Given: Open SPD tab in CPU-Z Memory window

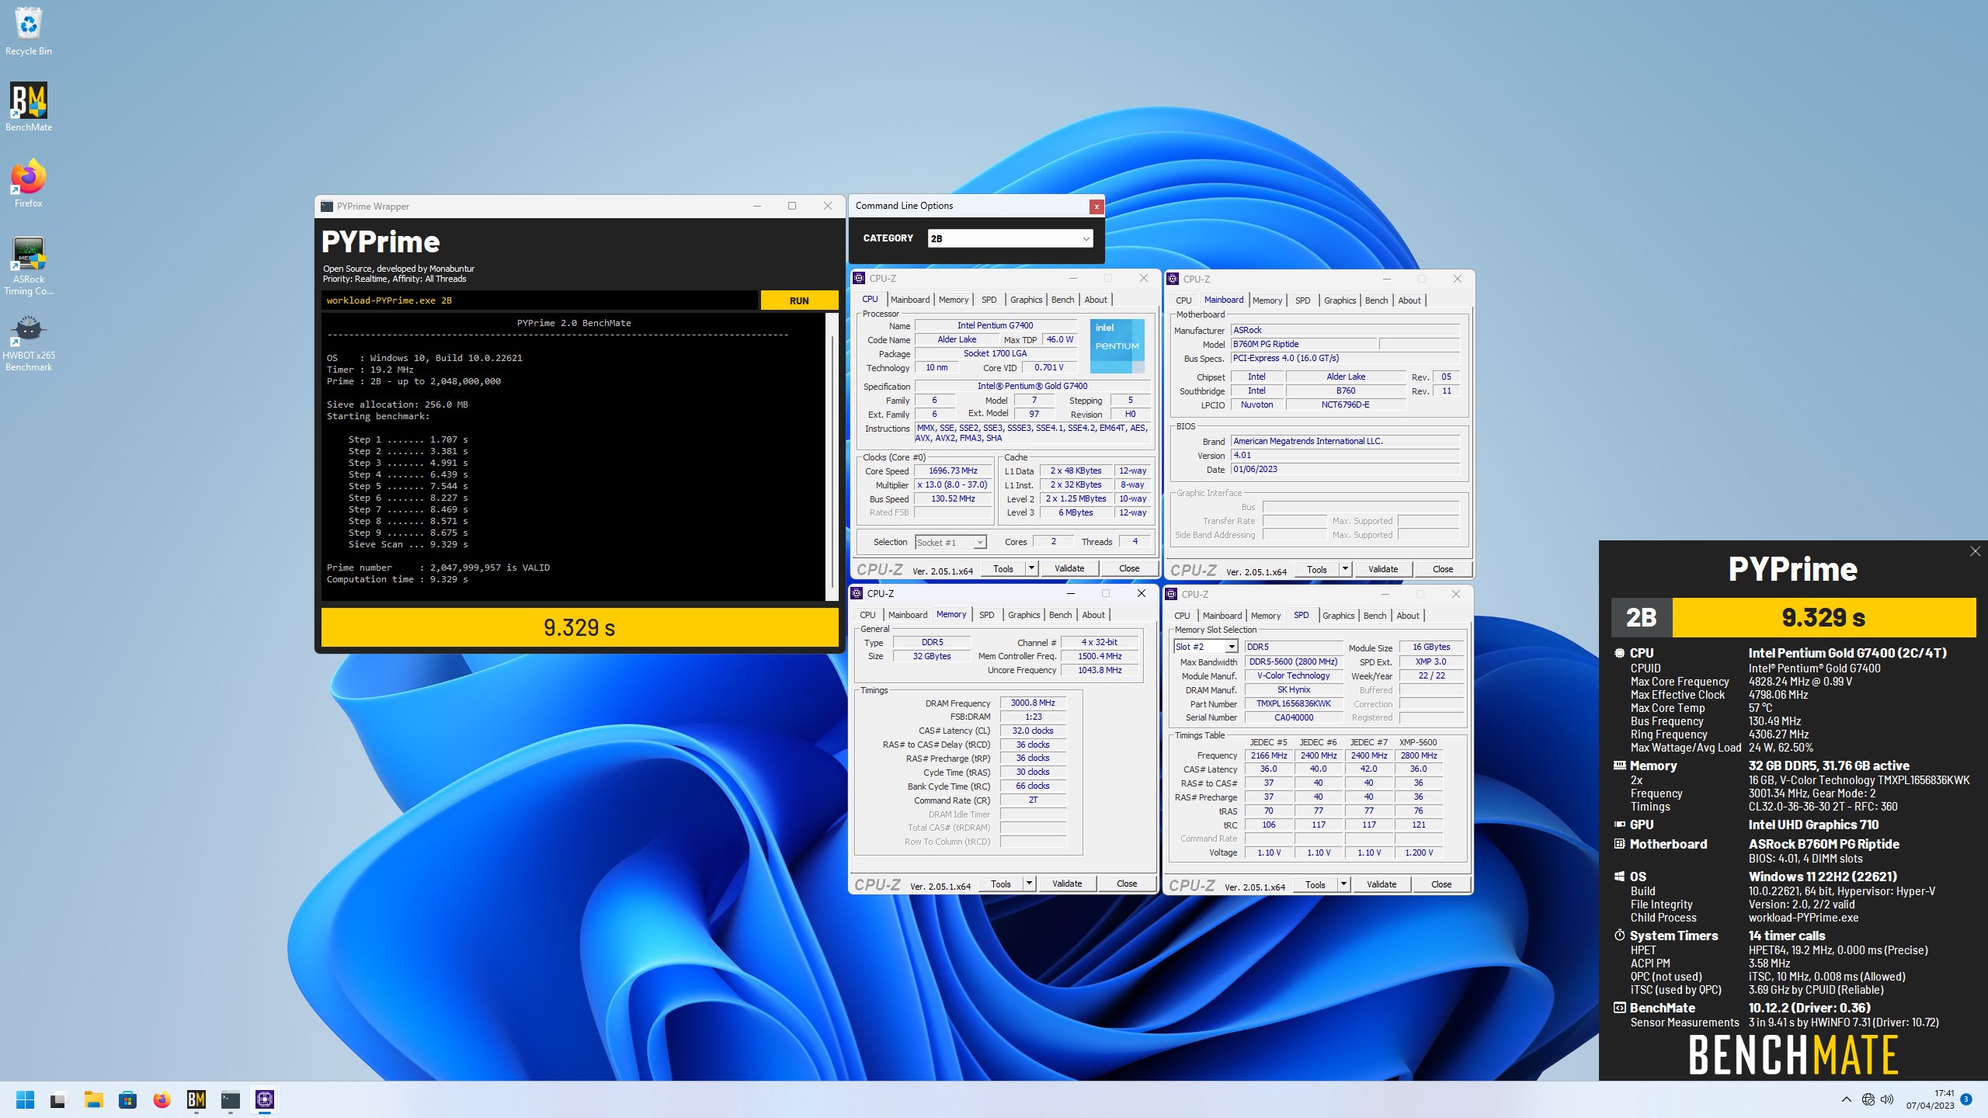Looking at the screenshot, I should 986,615.
